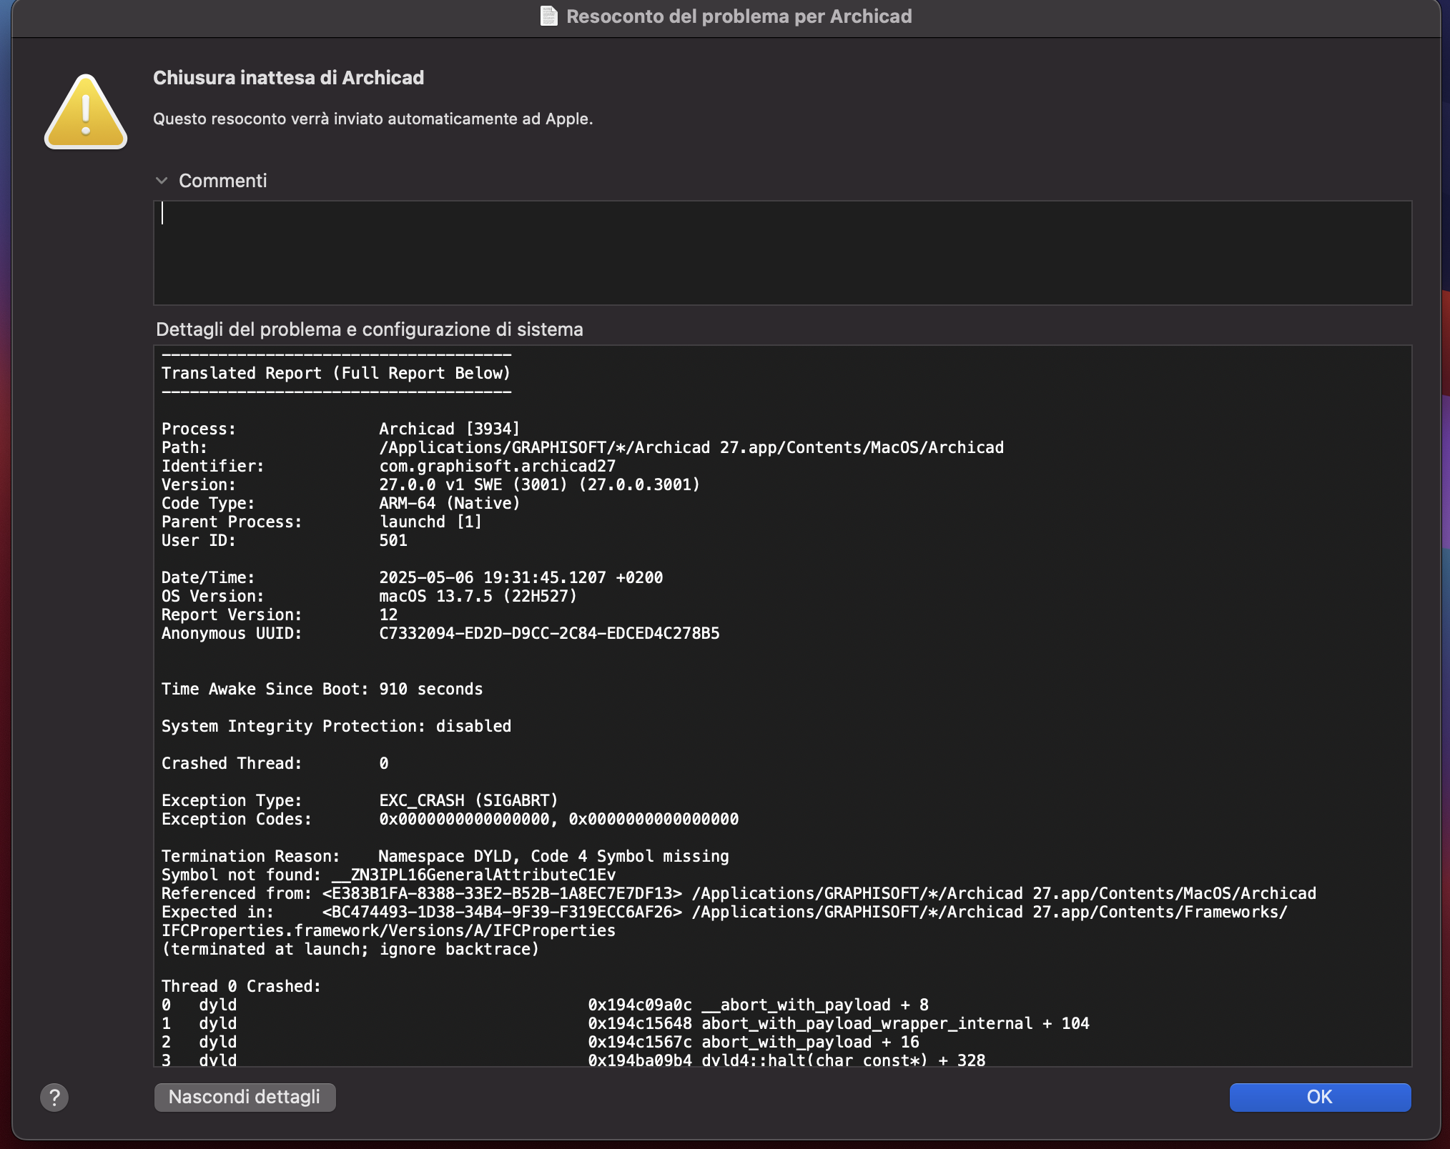
Task: Click the document icon in title bar
Action: [x=548, y=16]
